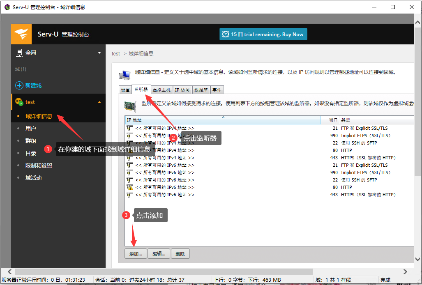Viewport: 422px width, 285px height.
Task: Select the 全局 computer icon in sidebar
Action: tap(18, 53)
